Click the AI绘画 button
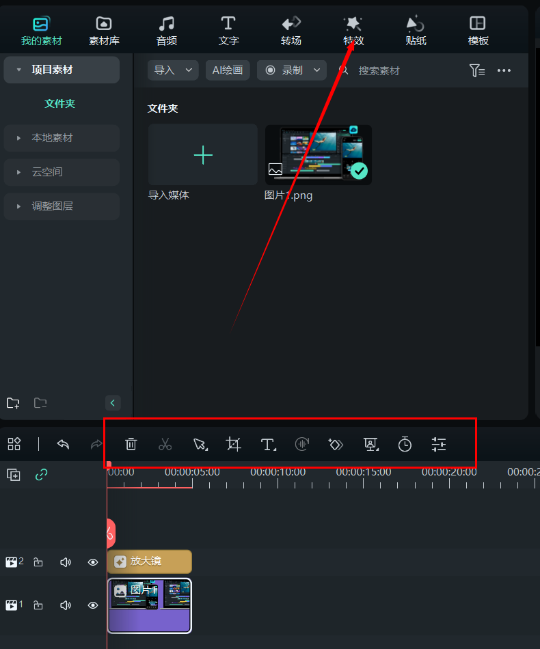540x649 pixels. 228,70
